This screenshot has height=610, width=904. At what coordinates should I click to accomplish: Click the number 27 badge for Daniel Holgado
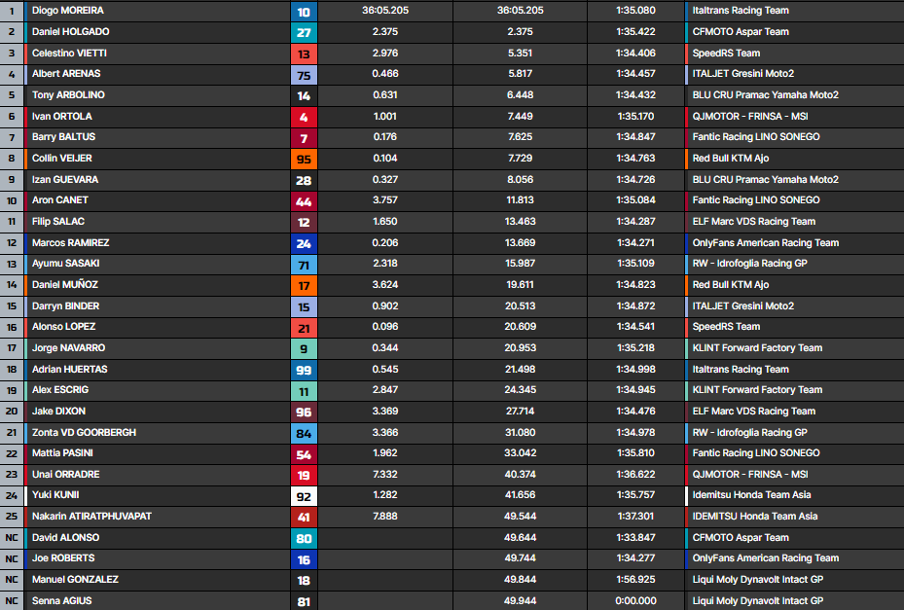pyautogui.click(x=304, y=32)
